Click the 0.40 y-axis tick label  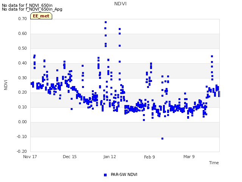[x=23, y=63]
